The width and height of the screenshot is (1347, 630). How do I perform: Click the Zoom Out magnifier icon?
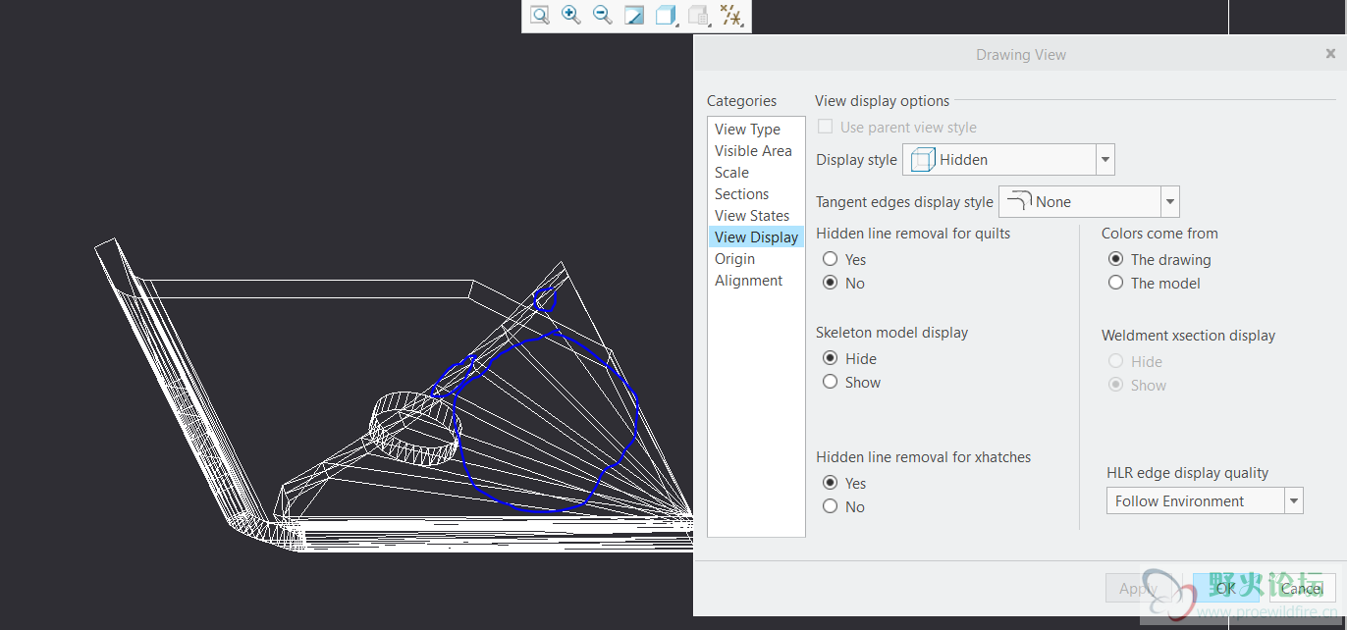(x=602, y=15)
